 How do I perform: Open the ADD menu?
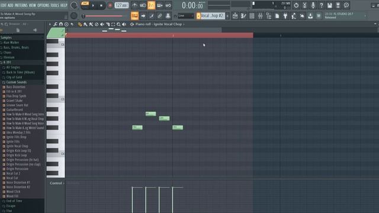[11, 5]
